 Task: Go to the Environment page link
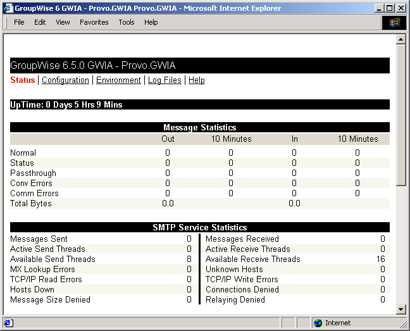[118, 80]
